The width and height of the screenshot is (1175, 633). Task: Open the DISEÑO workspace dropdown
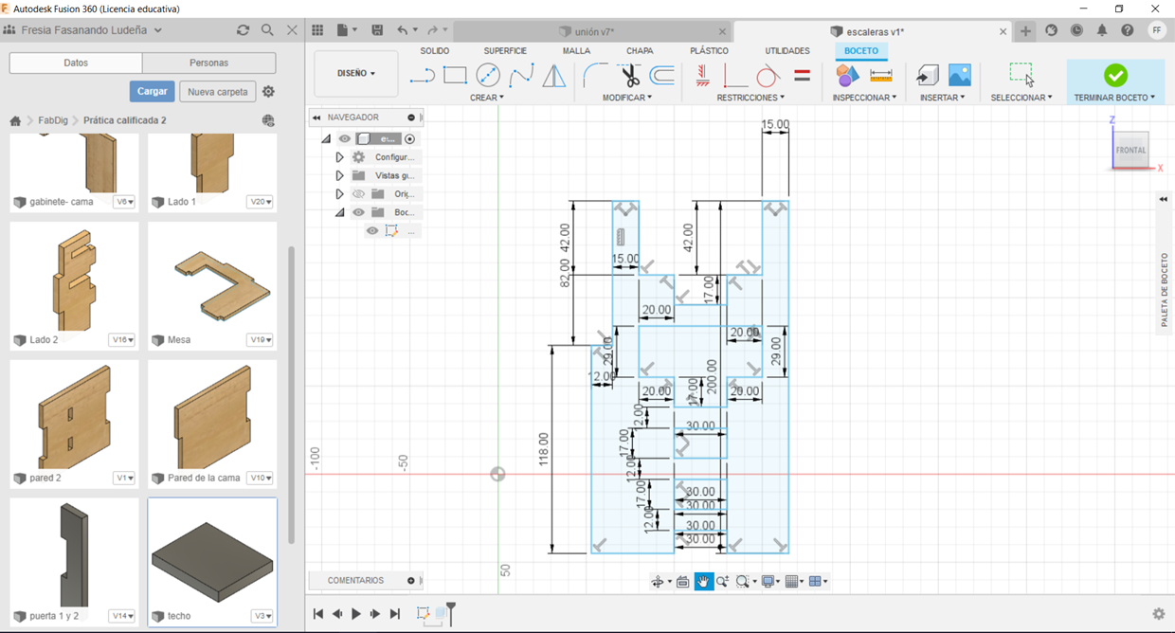click(x=356, y=73)
